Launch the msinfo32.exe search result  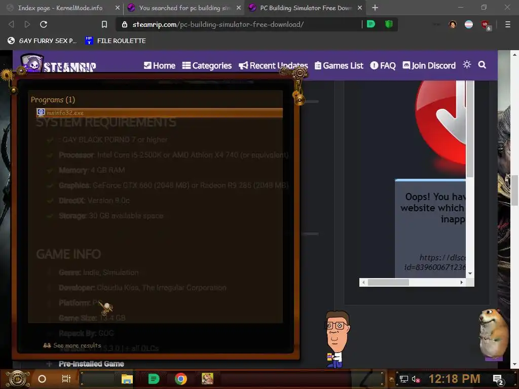[159, 113]
